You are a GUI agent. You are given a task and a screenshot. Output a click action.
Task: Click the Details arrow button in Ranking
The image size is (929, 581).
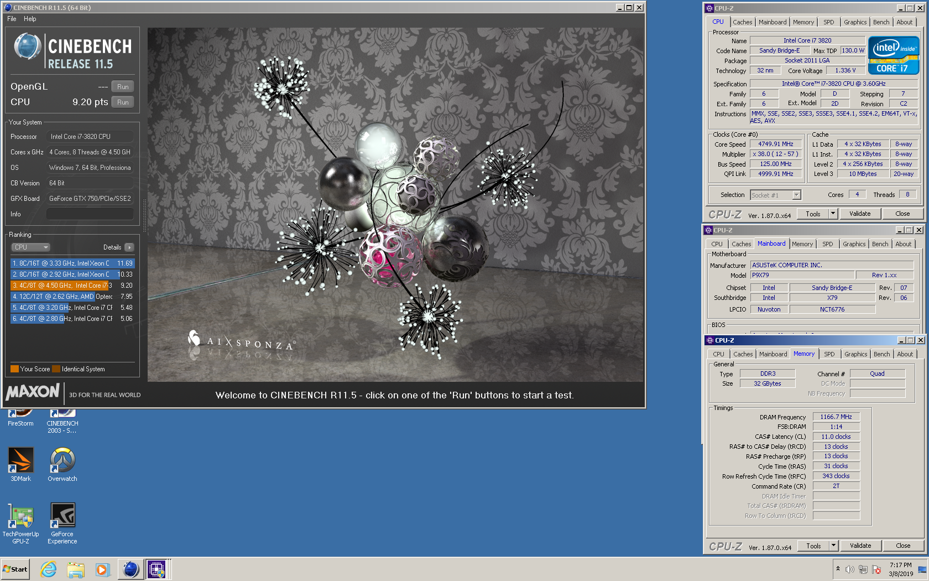click(129, 247)
